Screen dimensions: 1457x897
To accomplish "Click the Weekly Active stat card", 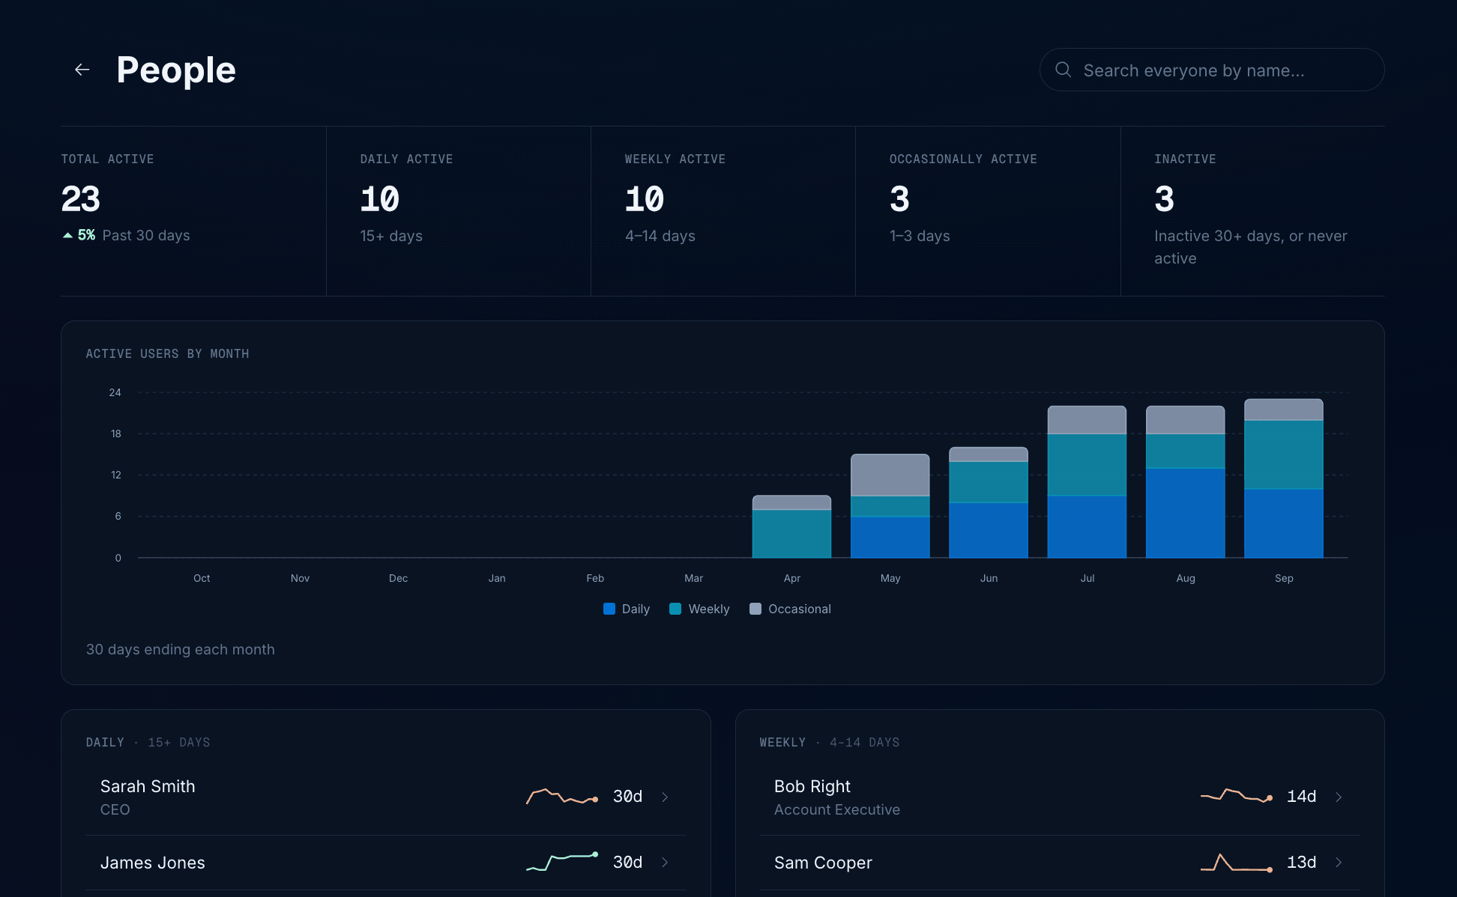I will [723, 211].
